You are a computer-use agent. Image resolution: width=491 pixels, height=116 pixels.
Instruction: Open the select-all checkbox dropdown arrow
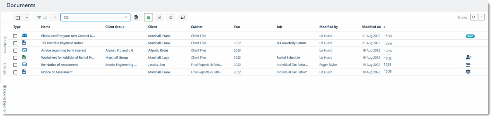coord(26,18)
